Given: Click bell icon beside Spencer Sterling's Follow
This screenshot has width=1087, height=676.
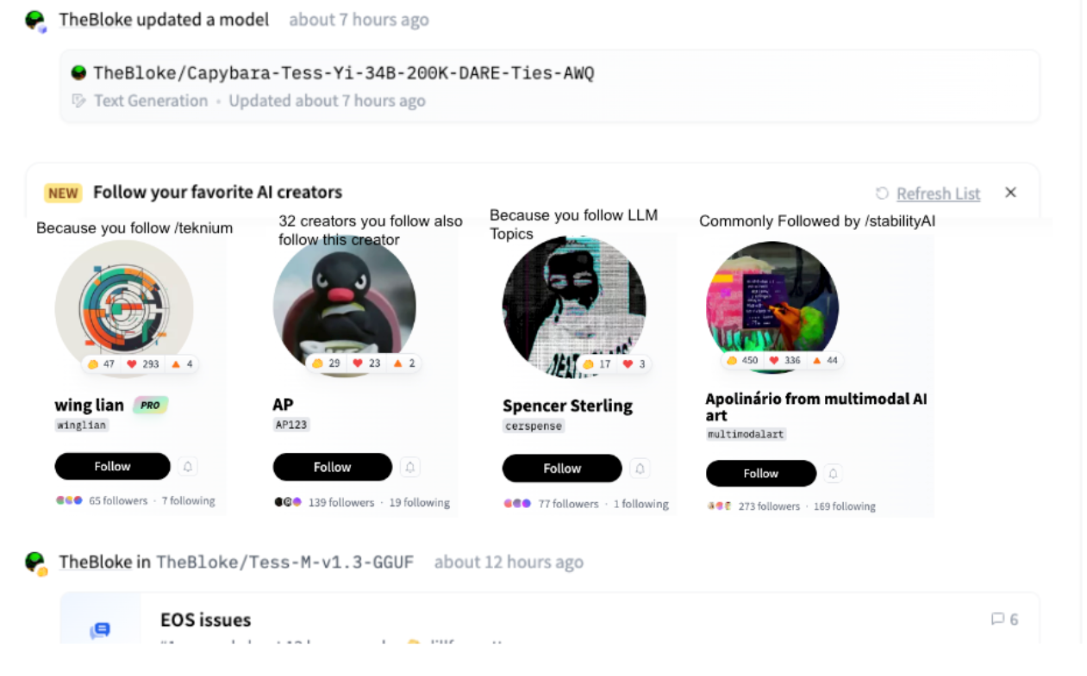Looking at the screenshot, I should pos(640,468).
